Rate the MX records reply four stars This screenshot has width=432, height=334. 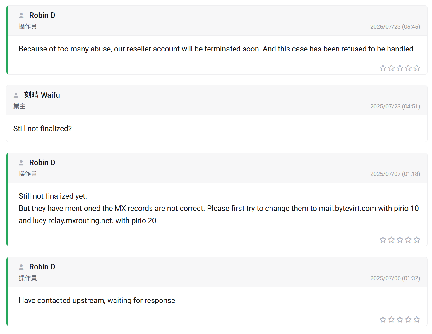point(408,240)
